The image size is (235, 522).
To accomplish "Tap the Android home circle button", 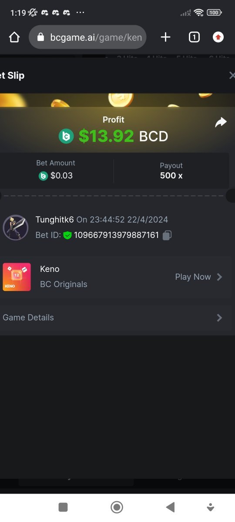I will (x=117, y=507).
